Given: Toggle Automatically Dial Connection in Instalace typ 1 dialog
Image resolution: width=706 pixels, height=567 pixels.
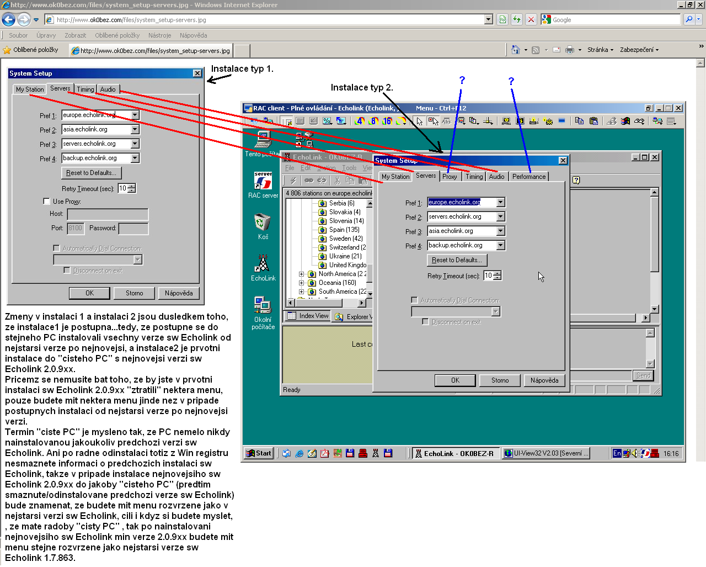Looking at the screenshot, I should [56, 248].
